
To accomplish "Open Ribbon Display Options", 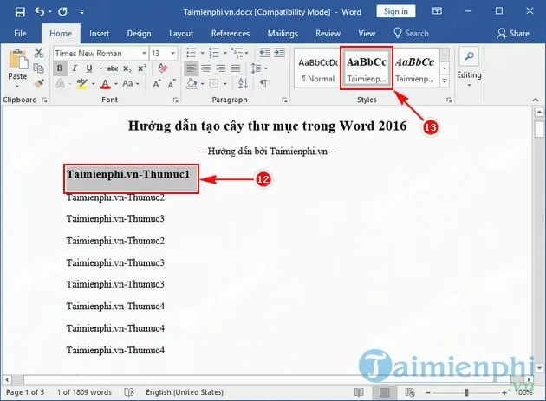I will pyautogui.click(x=437, y=11).
